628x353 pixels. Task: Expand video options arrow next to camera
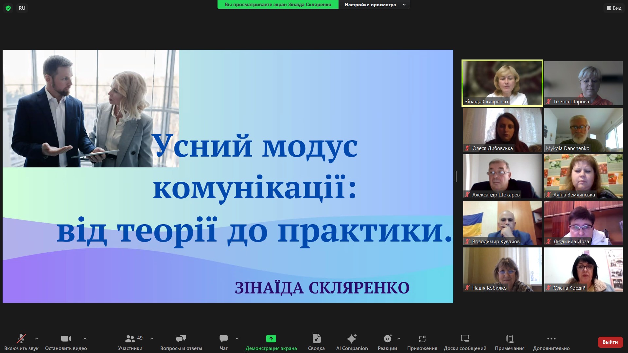tap(85, 339)
